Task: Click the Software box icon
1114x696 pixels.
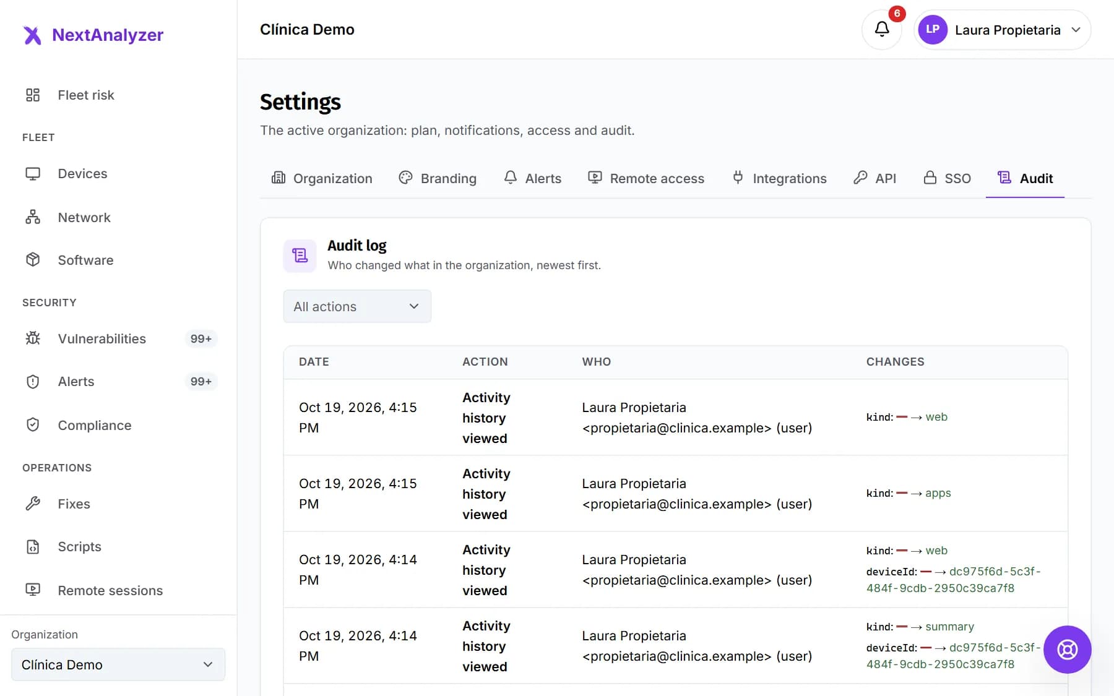Action: pyautogui.click(x=33, y=260)
